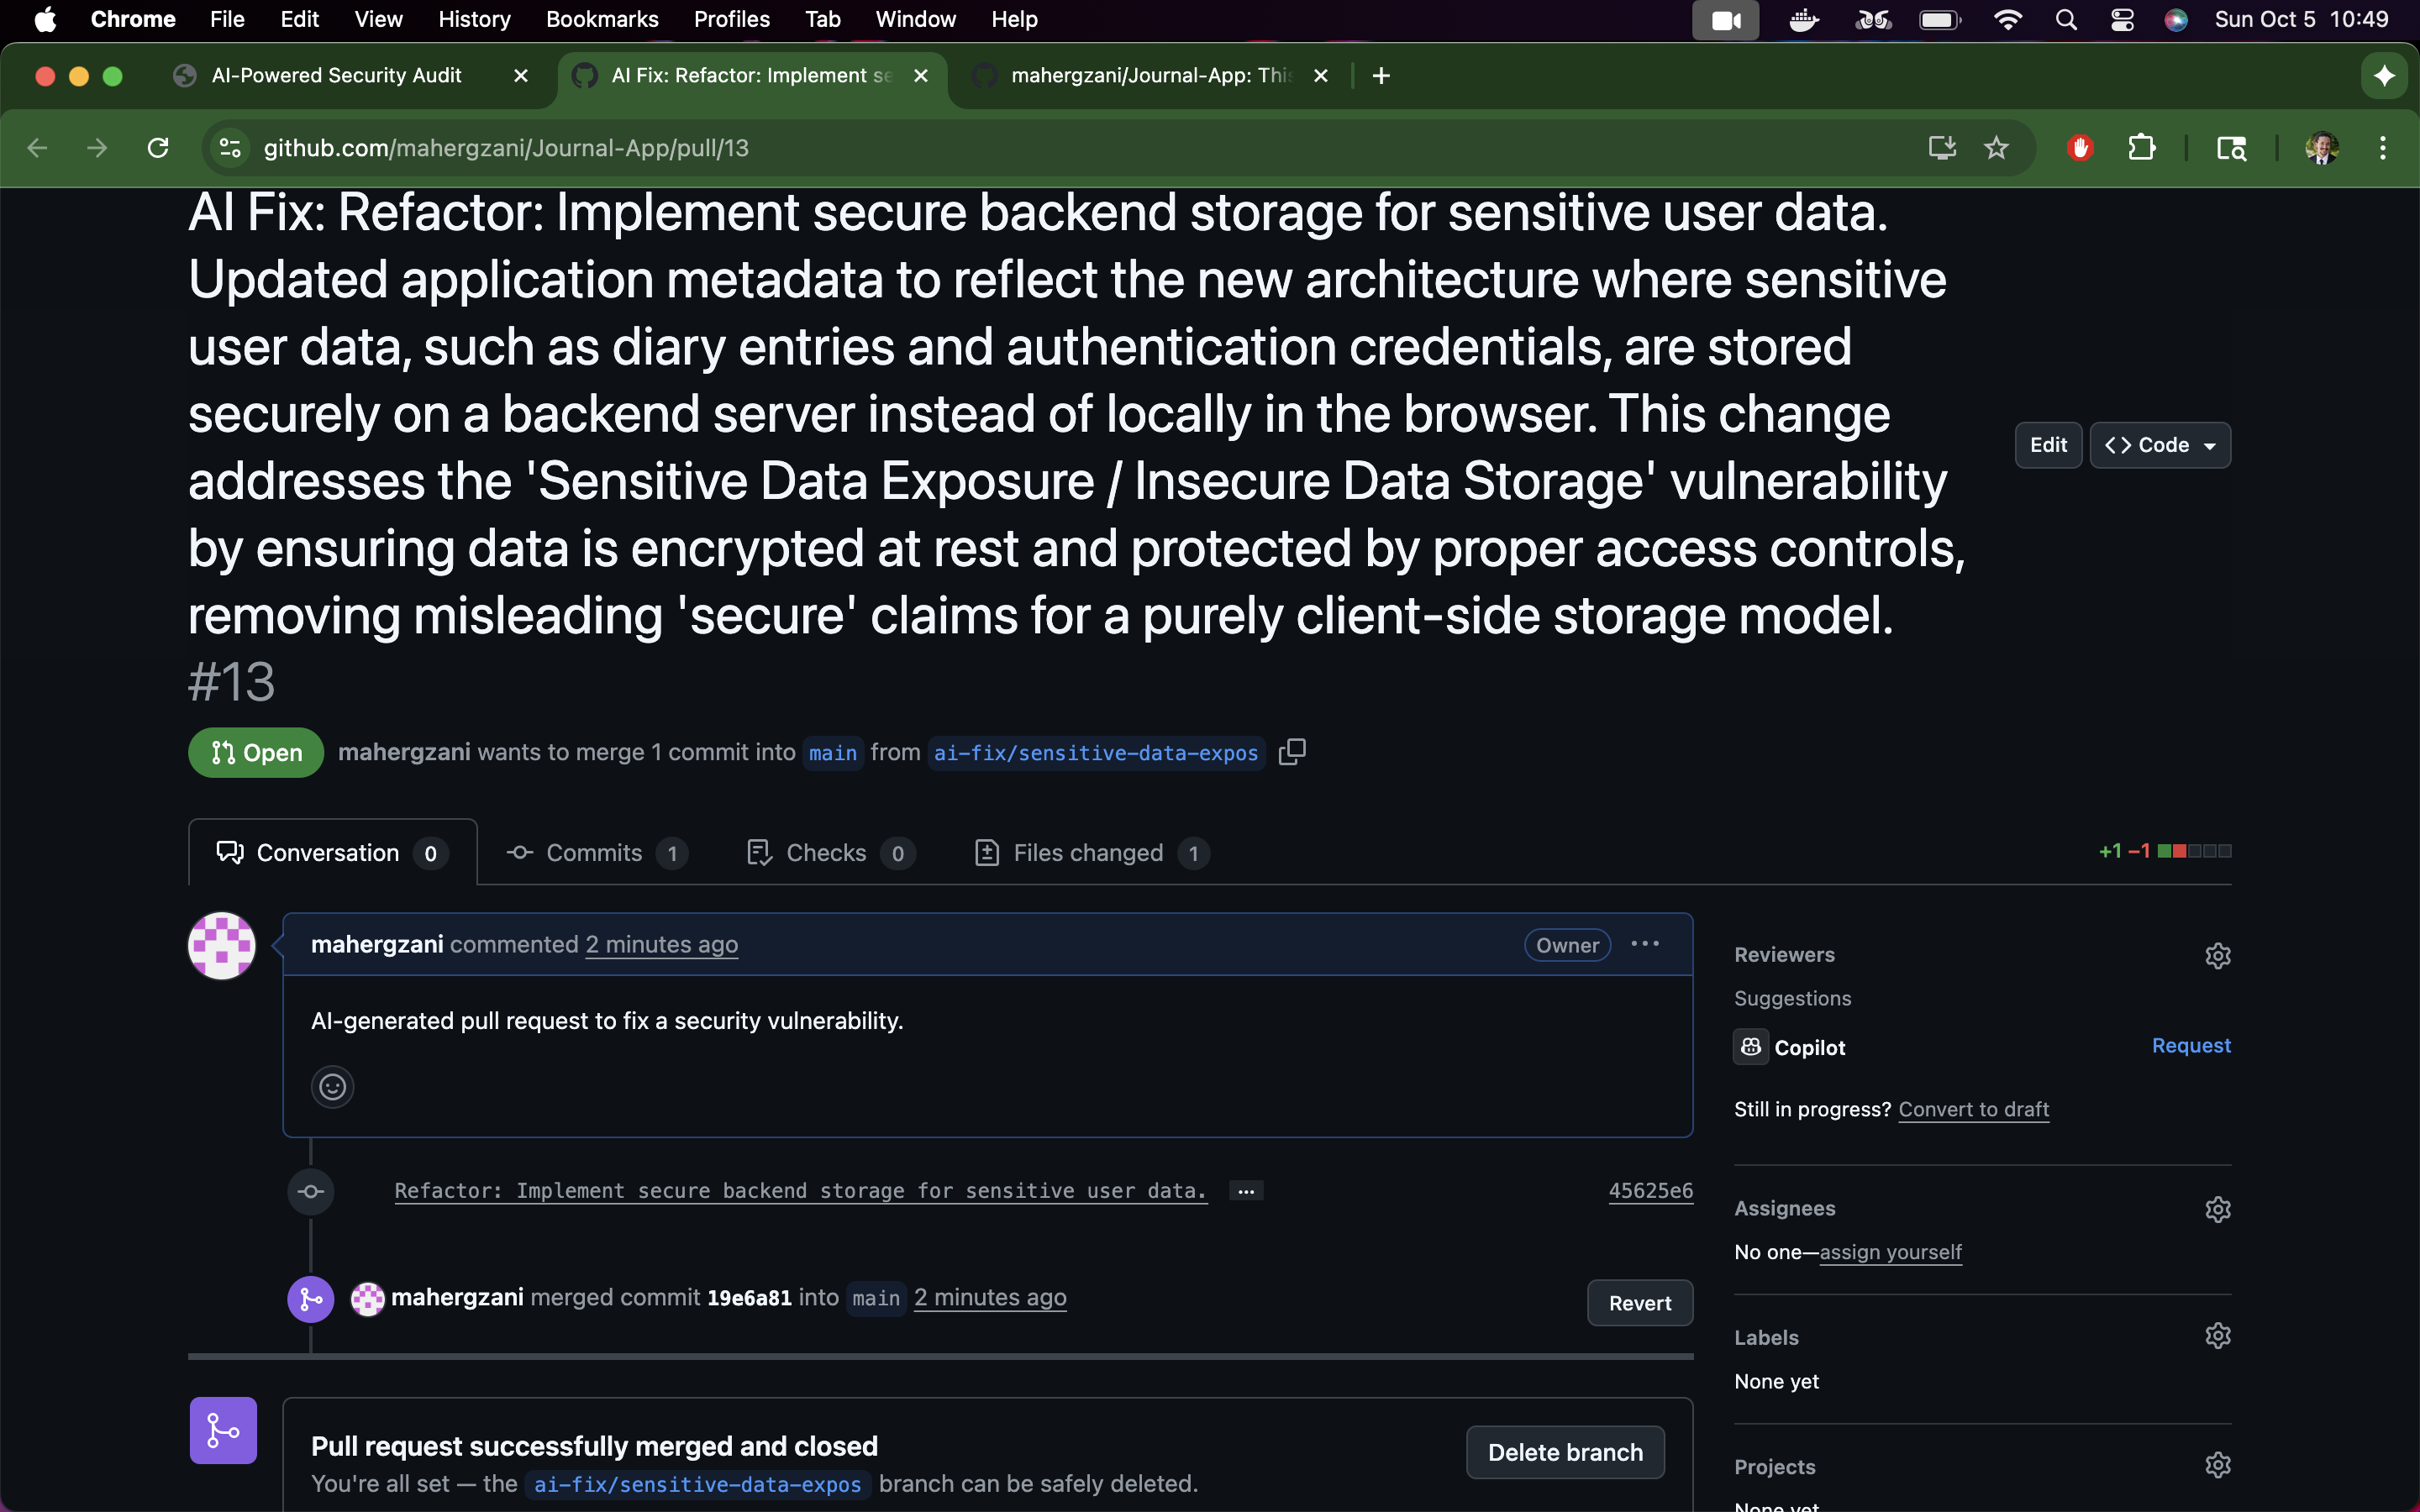Viewport: 2420px width, 1512px height.
Task: Open comment options three-dot menu
Action: (x=1645, y=944)
